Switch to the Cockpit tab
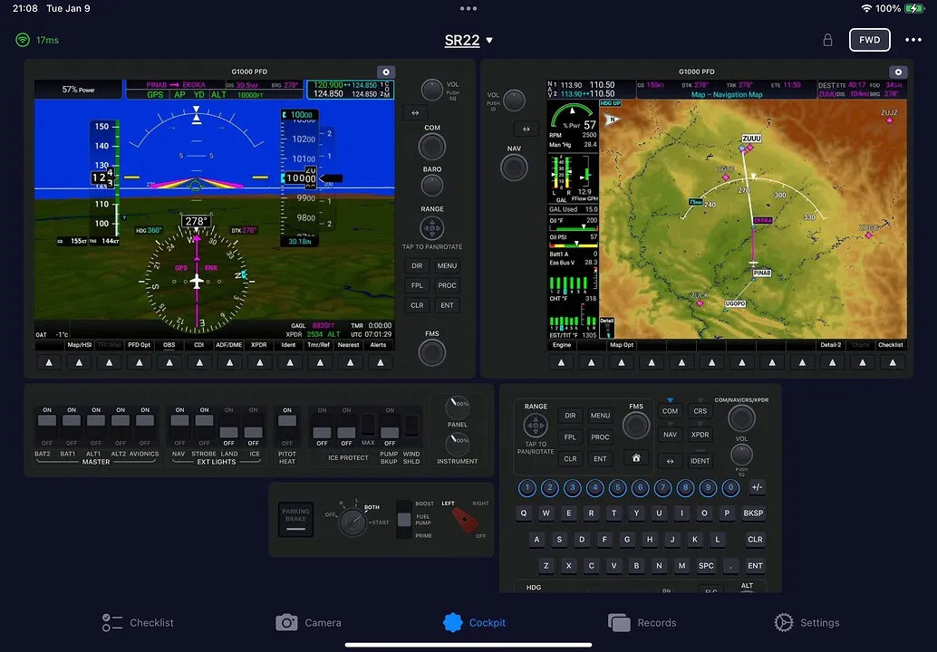Image resolution: width=937 pixels, height=652 pixels. (x=475, y=623)
